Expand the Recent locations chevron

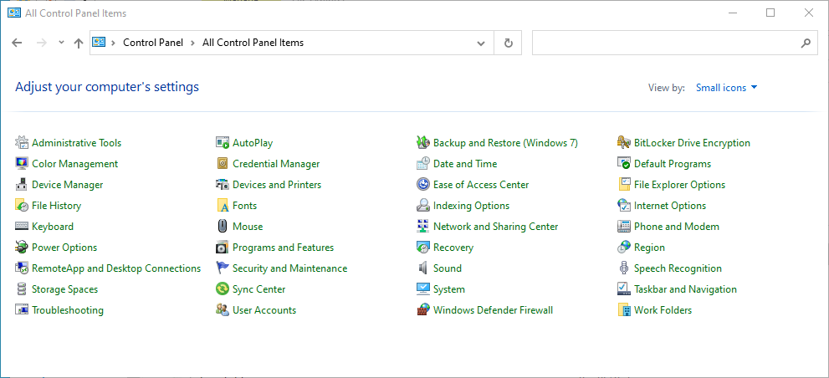(x=61, y=43)
